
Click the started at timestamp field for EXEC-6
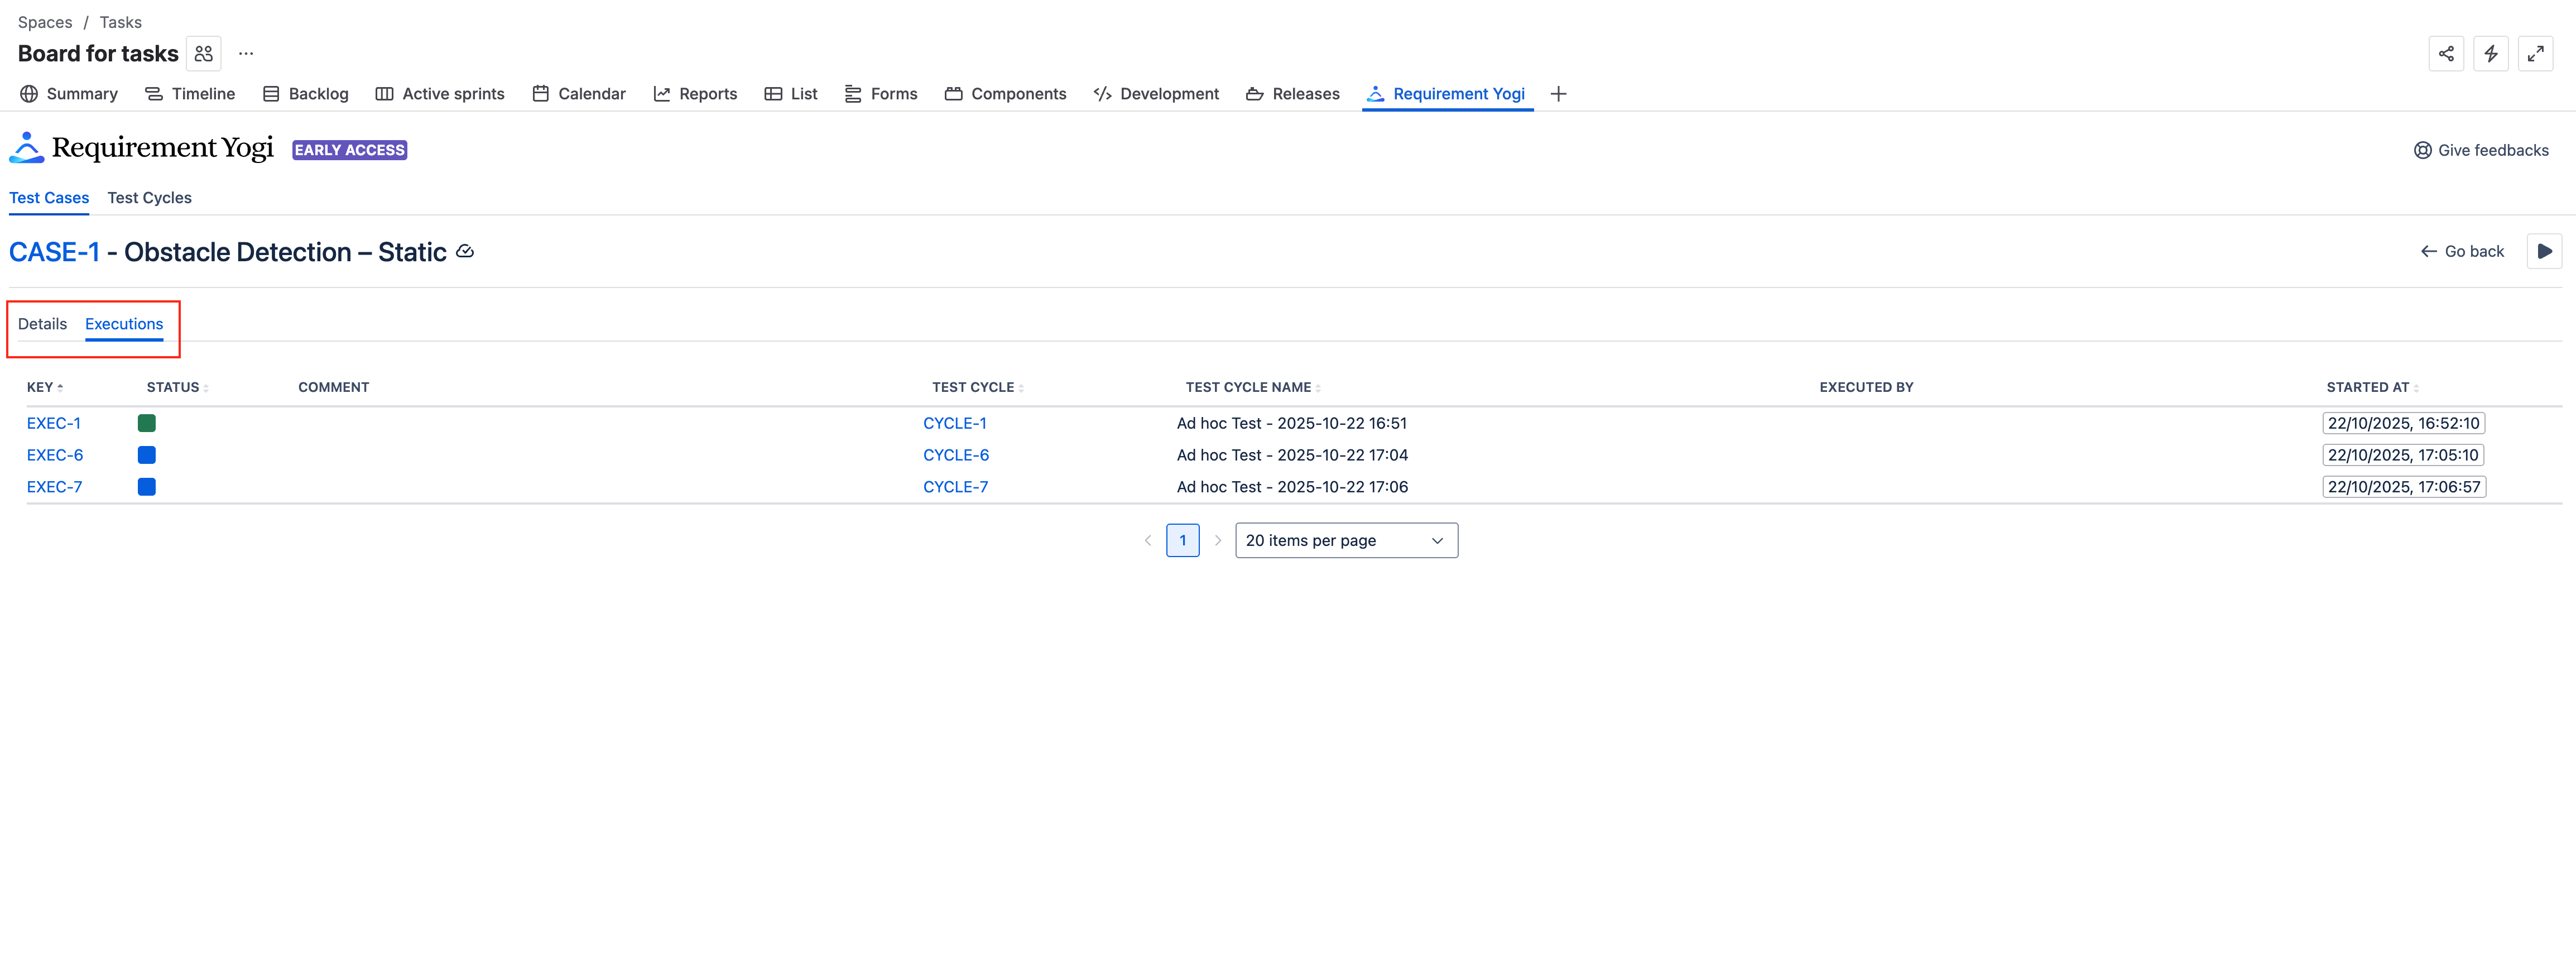(2403, 455)
